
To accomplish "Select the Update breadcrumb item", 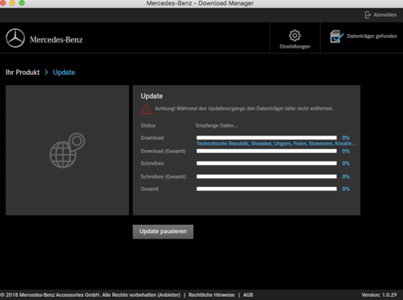I will point(64,73).
